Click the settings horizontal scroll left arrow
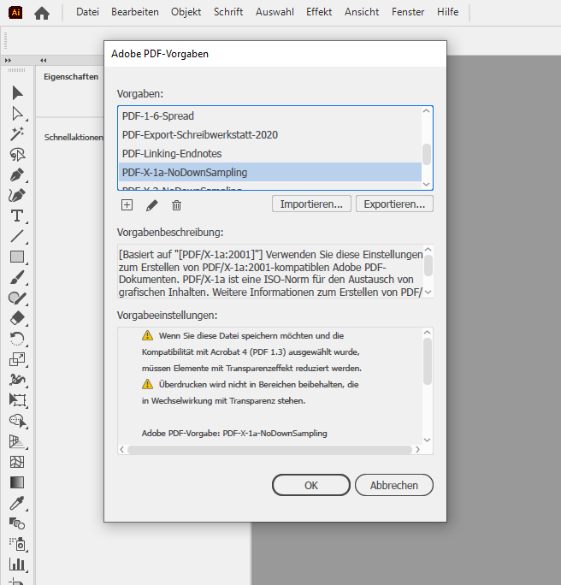 122,450
